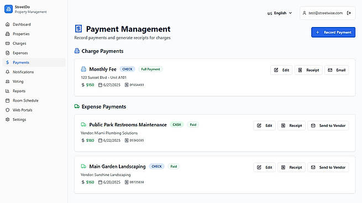Screen dimensions: 362x203
Task: Click the Record Payment button
Action: click(333, 32)
